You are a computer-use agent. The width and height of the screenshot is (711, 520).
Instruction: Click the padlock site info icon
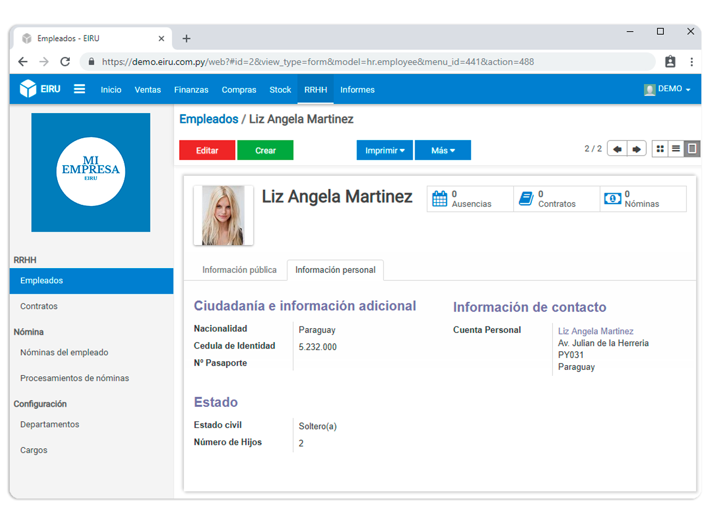pos(92,62)
